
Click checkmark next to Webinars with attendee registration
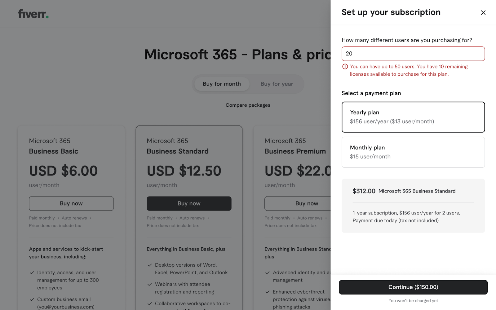coord(149,284)
